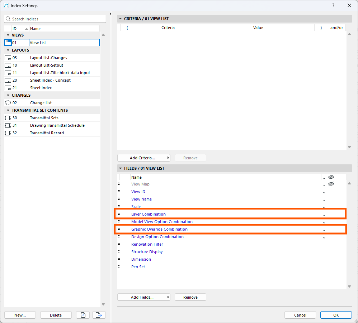Click the Search Indices input field
The height and width of the screenshot is (323, 358).
point(55,19)
